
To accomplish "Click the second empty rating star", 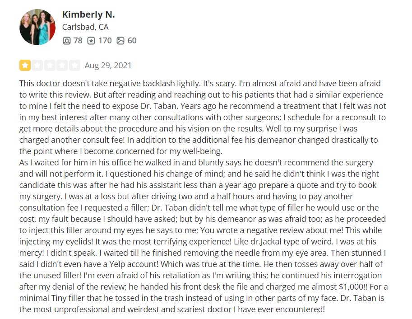I will pos(37,65).
